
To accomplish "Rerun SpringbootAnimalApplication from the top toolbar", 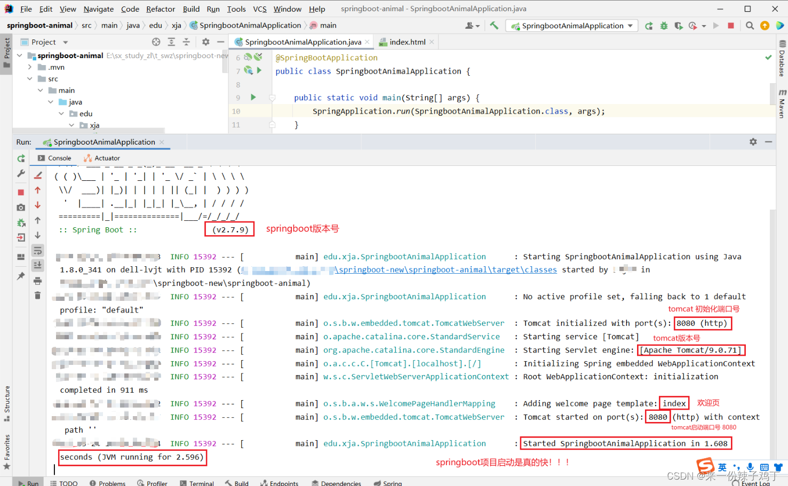I will tap(649, 26).
